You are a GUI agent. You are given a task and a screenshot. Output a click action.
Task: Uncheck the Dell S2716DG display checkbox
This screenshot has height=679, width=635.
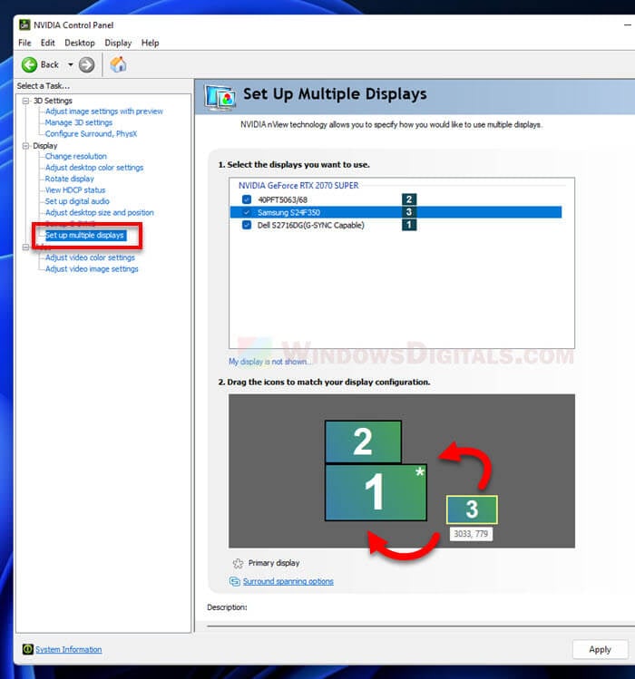pyautogui.click(x=247, y=225)
